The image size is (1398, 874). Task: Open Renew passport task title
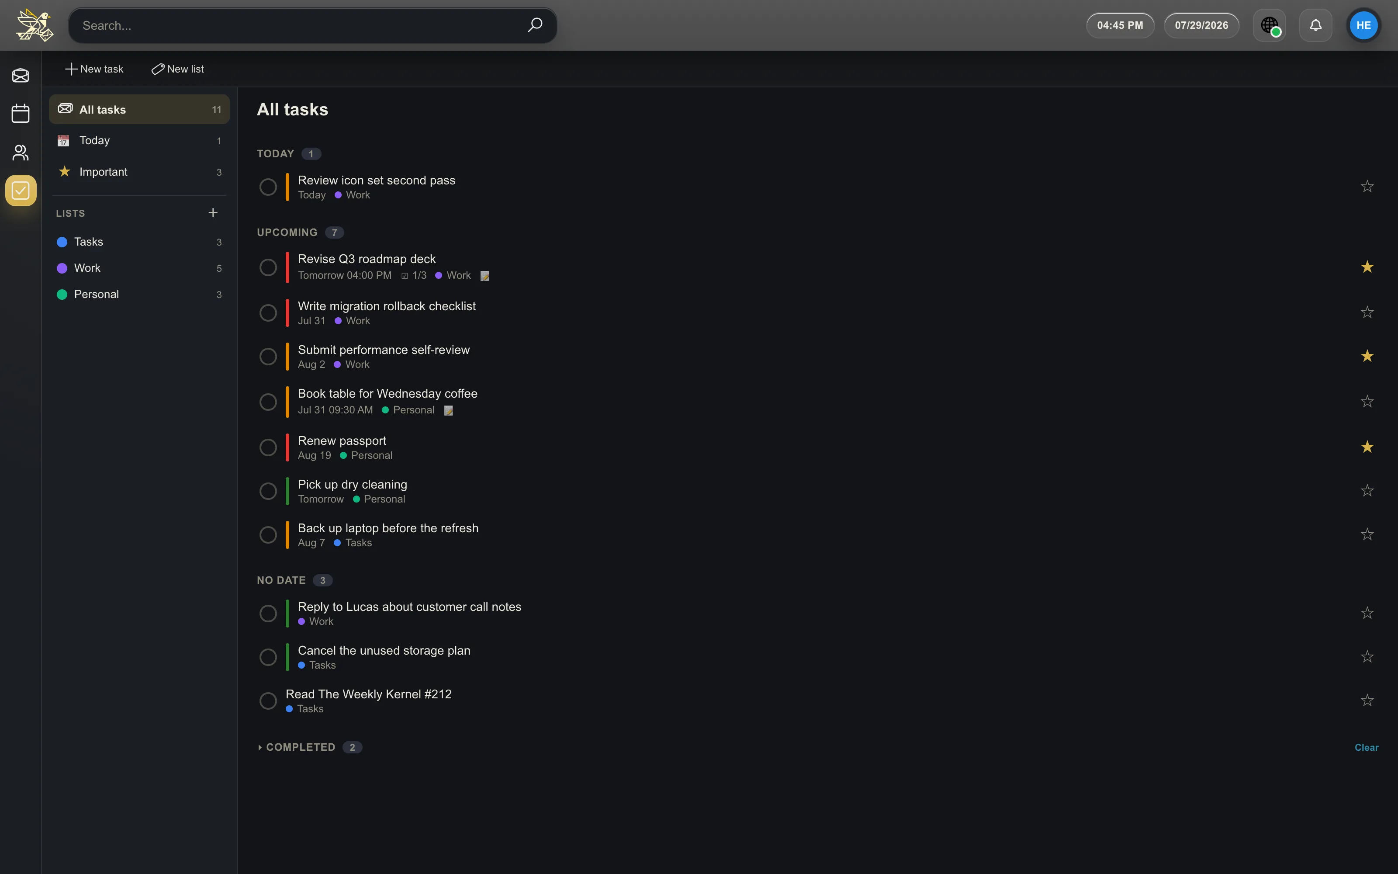tap(342, 440)
